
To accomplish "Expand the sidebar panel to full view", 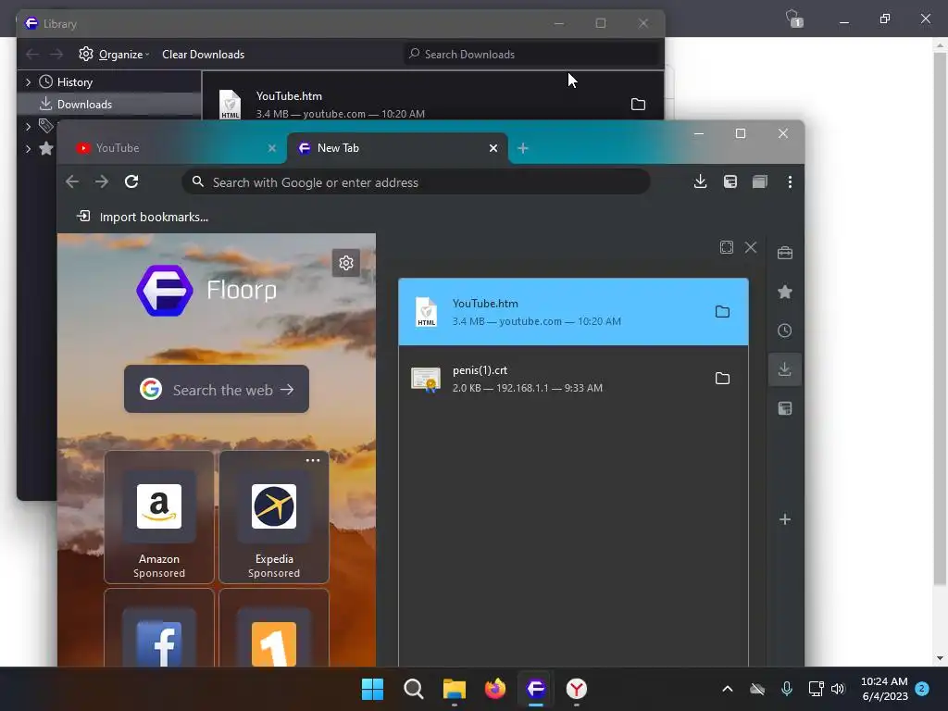I will pos(727,247).
